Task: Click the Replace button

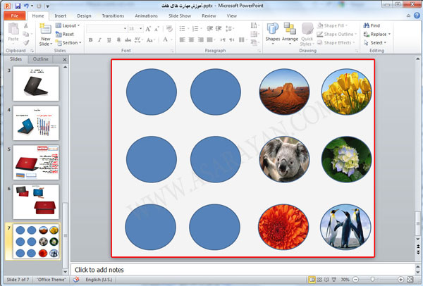Action: [x=379, y=34]
